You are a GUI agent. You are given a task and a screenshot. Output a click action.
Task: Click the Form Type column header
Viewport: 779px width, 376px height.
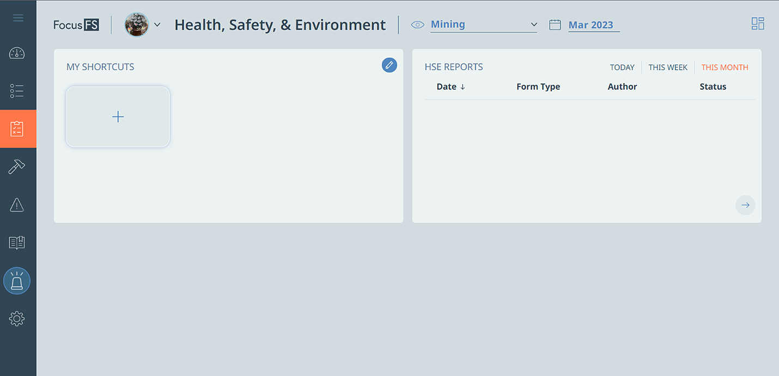(538, 87)
